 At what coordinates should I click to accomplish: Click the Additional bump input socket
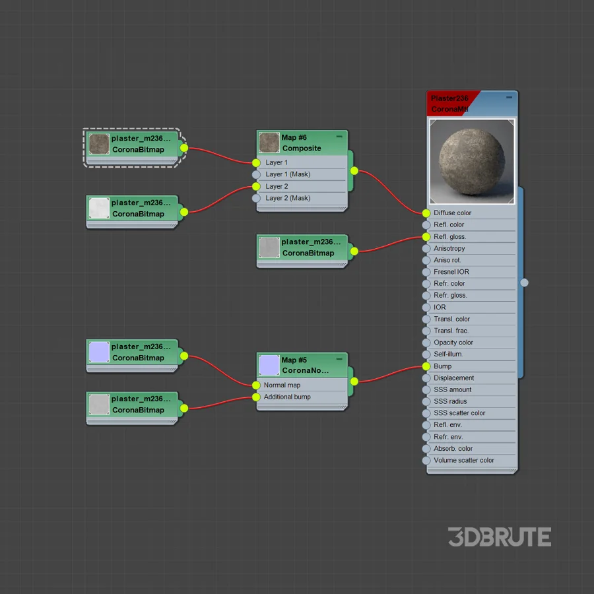click(x=256, y=397)
